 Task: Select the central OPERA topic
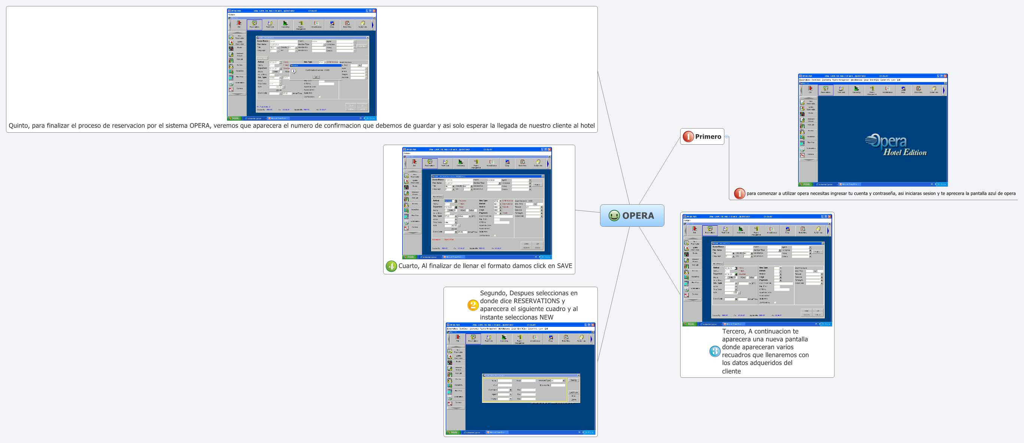[638, 216]
